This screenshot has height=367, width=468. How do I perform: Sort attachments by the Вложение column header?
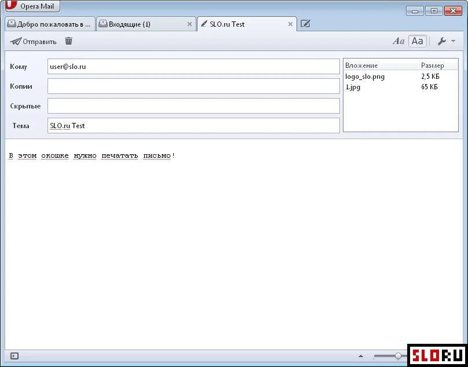click(x=381, y=65)
